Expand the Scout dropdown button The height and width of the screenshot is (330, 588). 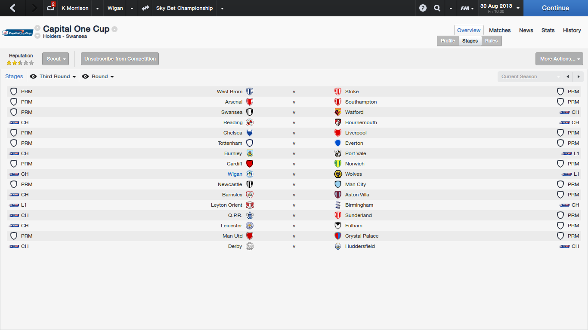click(56, 59)
